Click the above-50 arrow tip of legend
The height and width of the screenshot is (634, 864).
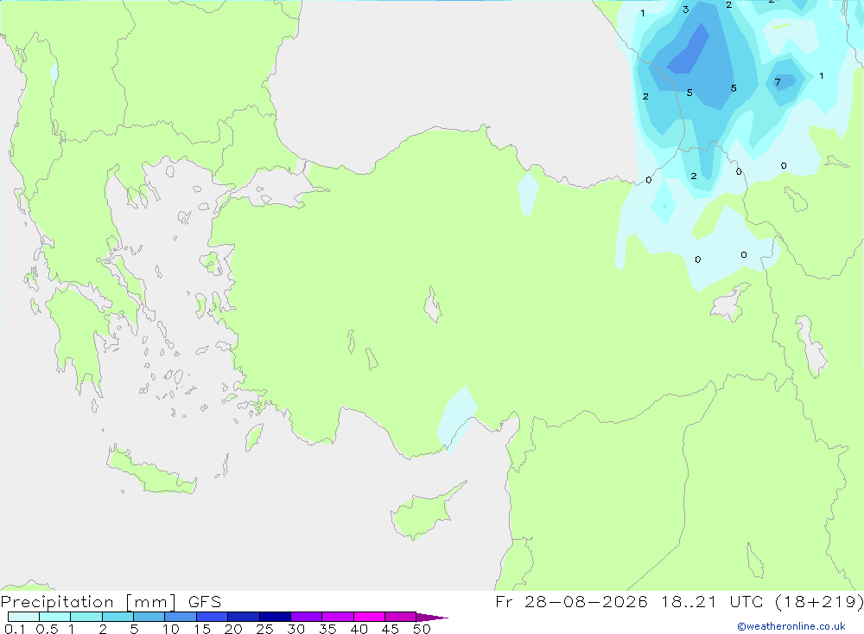coord(431,617)
